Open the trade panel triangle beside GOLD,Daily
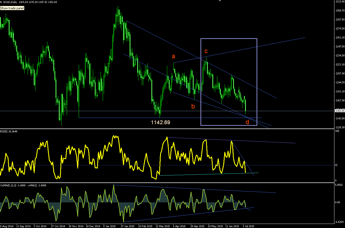 click(1, 2)
